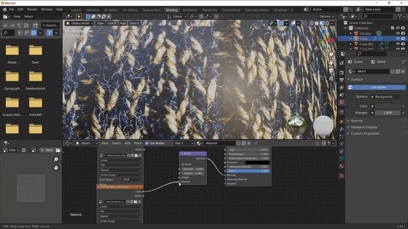Screen dimensions: 408x229
Task: Switch to material preview shading mode
Action: [322, 24]
